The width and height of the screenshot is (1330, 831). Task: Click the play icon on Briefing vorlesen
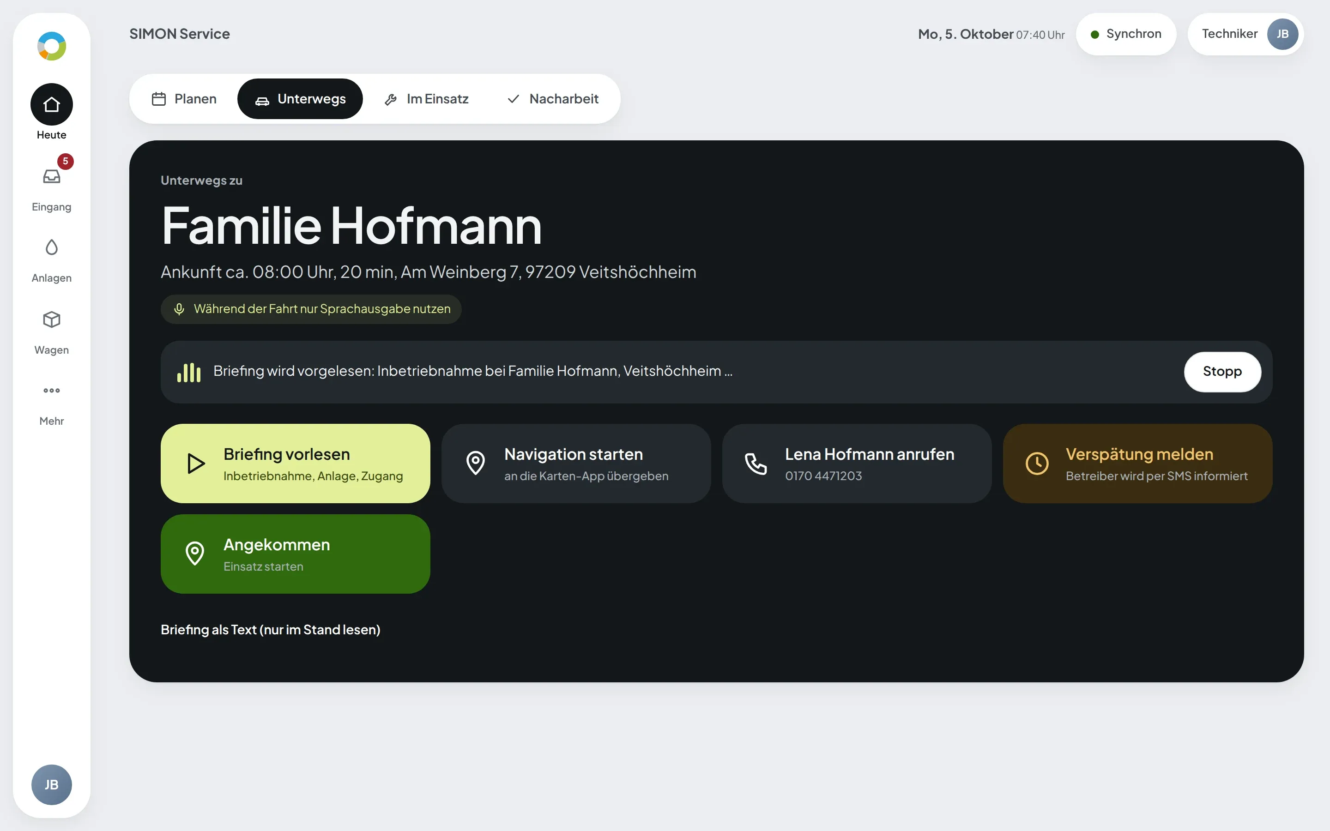196,464
